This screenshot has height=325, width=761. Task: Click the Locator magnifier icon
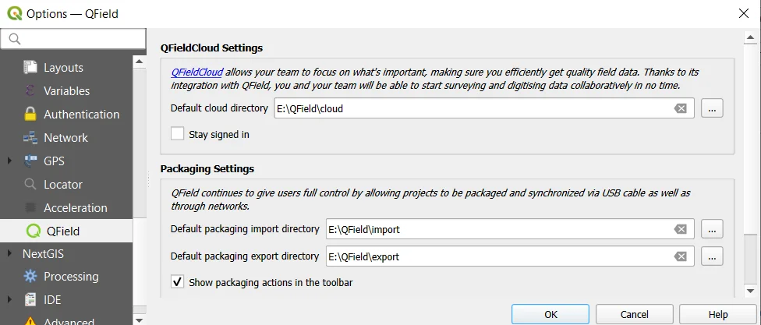tap(30, 185)
